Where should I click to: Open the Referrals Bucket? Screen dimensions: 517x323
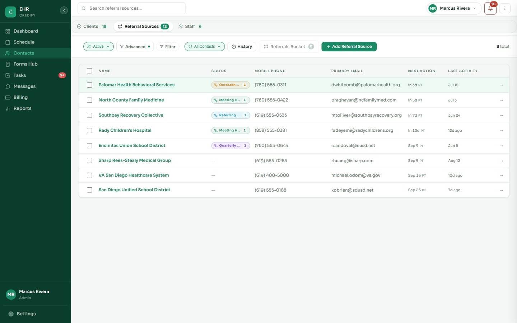click(288, 47)
